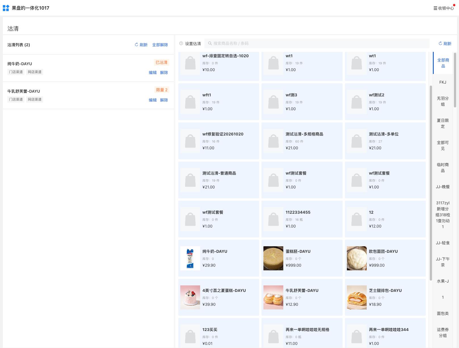Select the 全部商品 category tab
This screenshot has height=348, width=459.
click(x=443, y=63)
